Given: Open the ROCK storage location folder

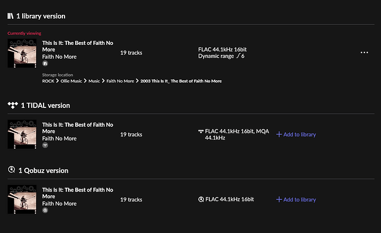Looking at the screenshot, I should [48, 81].
